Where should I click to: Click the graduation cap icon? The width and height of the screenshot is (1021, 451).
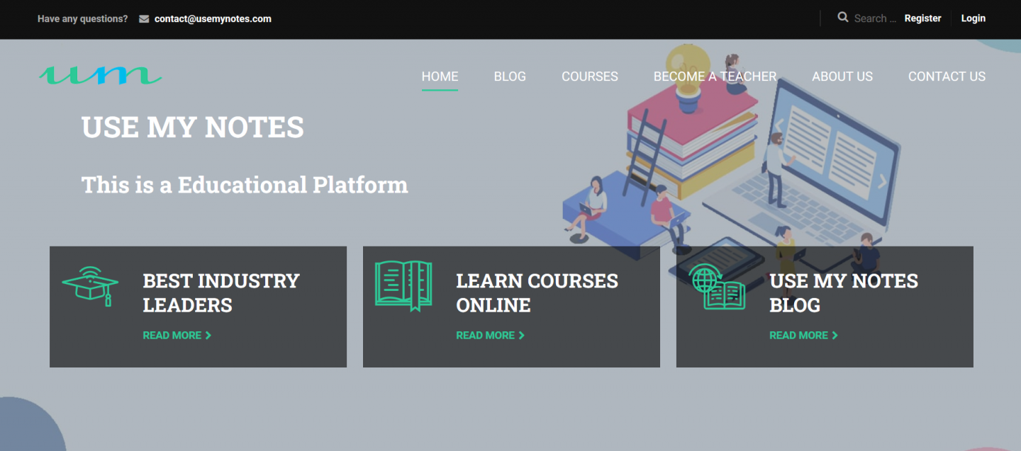[90, 286]
